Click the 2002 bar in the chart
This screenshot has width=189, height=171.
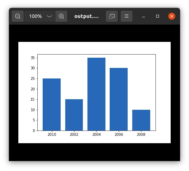coord(74,115)
